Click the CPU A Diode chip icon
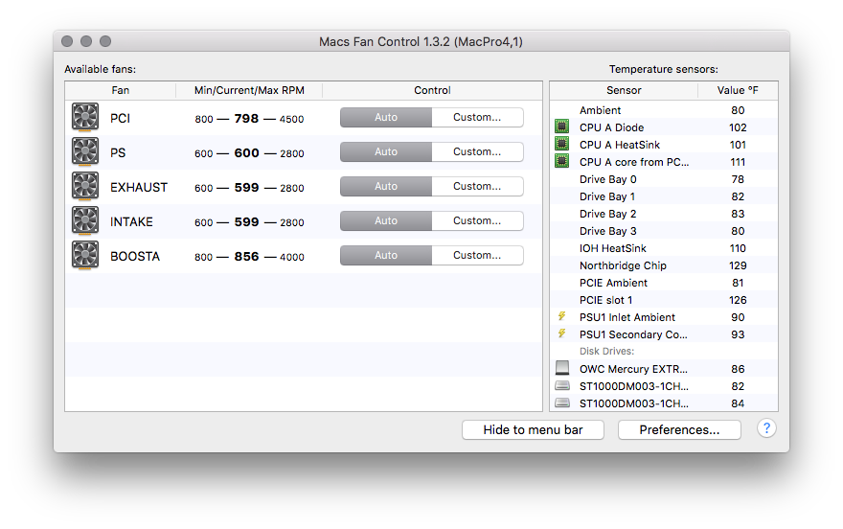This screenshot has width=843, height=529. click(x=561, y=126)
